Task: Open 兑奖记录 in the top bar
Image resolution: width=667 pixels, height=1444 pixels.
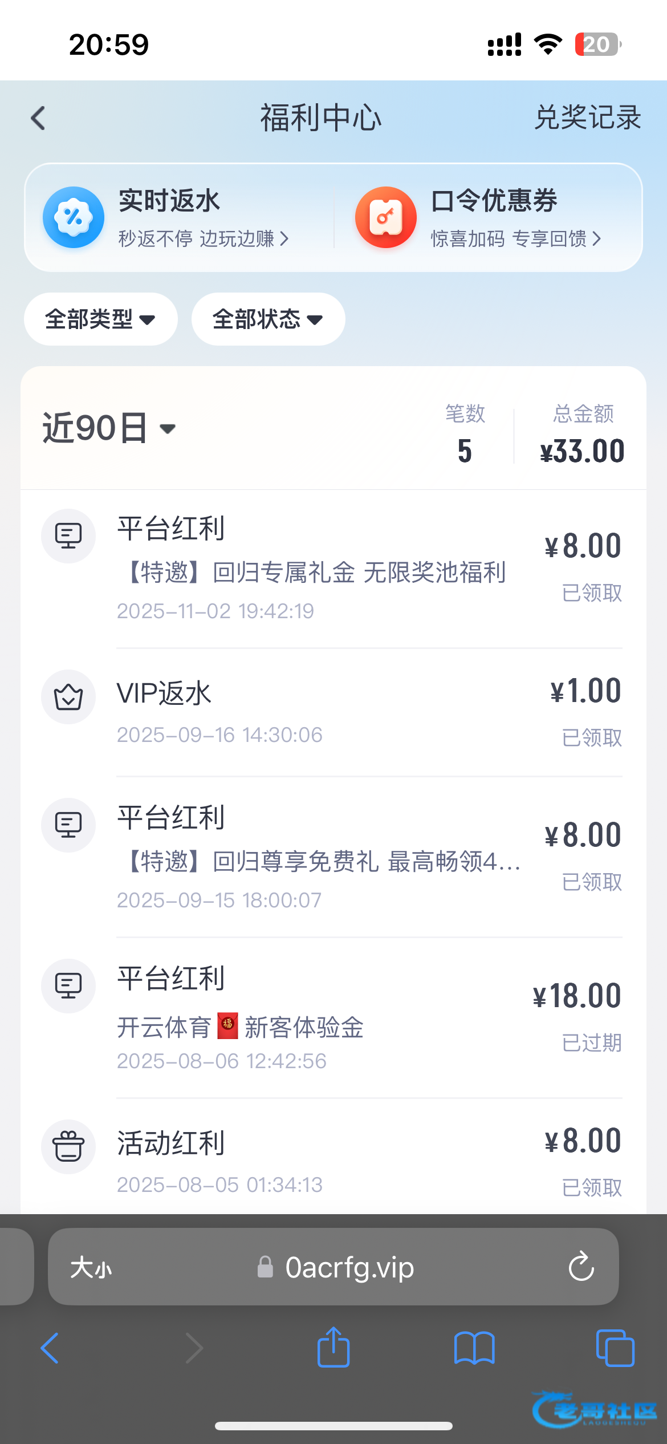Action: click(587, 118)
